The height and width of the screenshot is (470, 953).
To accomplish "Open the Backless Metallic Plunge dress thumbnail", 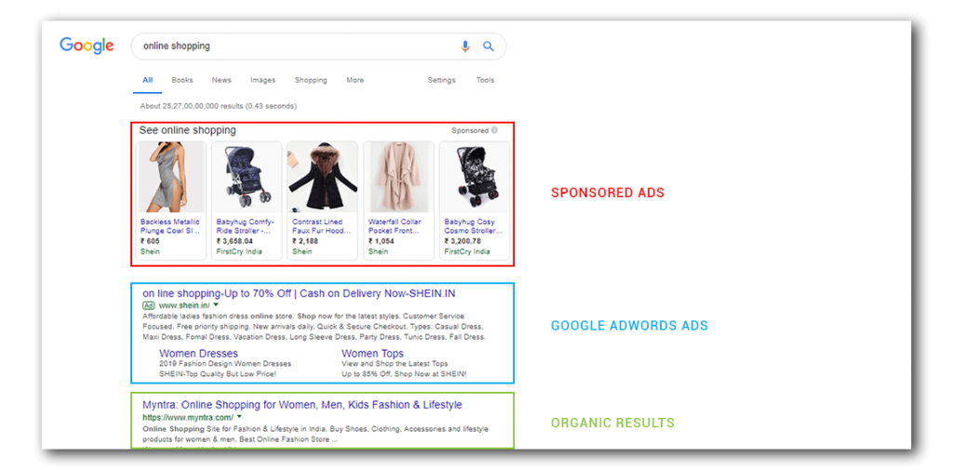I will pyautogui.click(x=171, y=178).
